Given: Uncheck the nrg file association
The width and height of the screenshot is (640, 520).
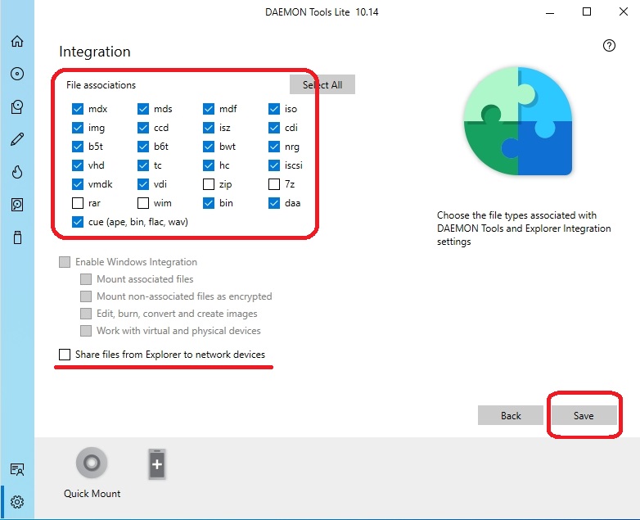Looking at the screenshot, I should (274, 147).
